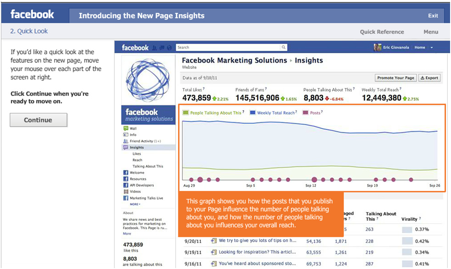This screenshot has height=269, width=451.
Task: Open post "You've heard about sponsored sto..."
Action: coord(257,264)
